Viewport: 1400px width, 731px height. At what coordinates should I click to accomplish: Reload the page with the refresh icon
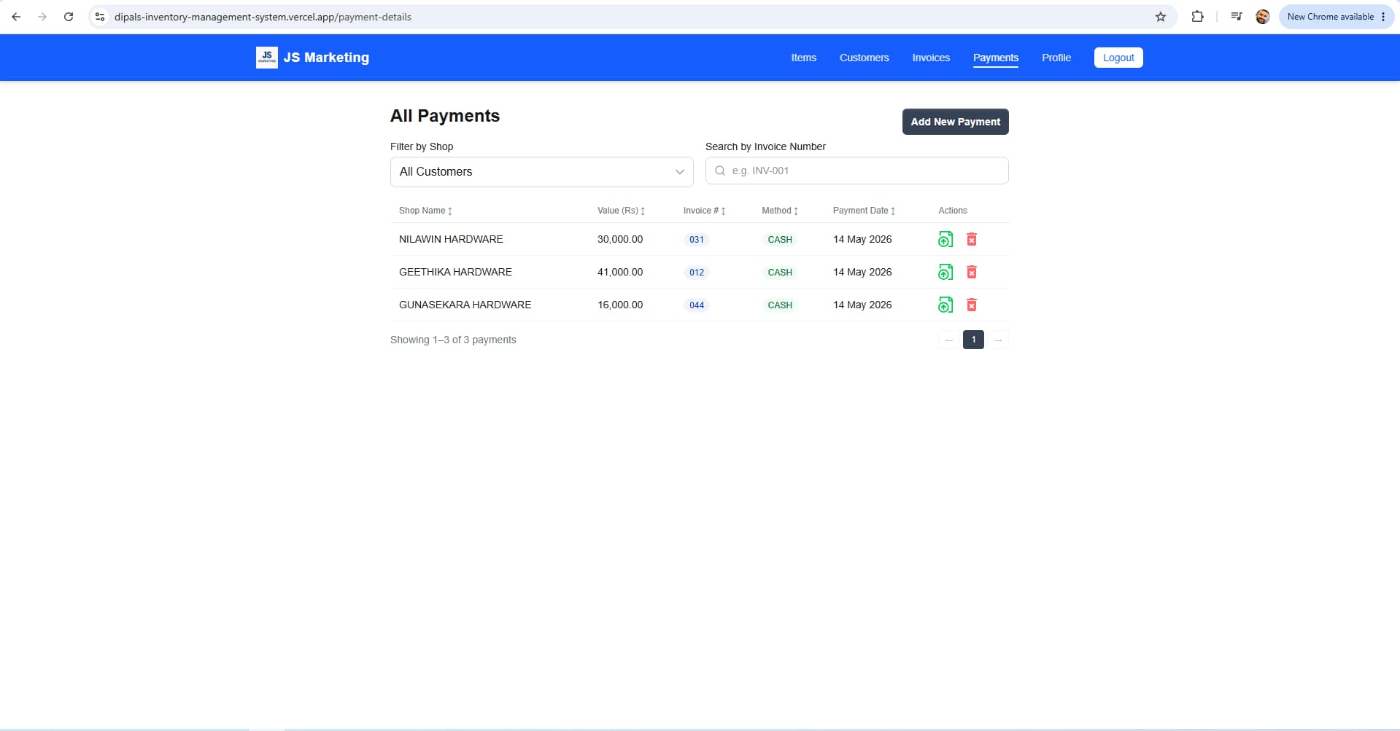tap(69, 17)
